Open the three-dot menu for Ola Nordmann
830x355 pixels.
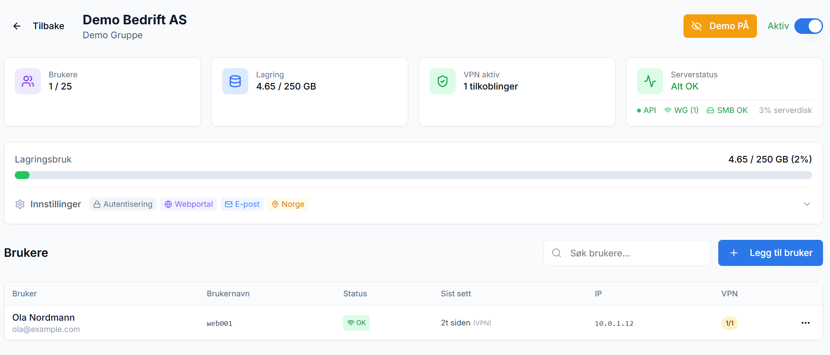click(806, 323)
